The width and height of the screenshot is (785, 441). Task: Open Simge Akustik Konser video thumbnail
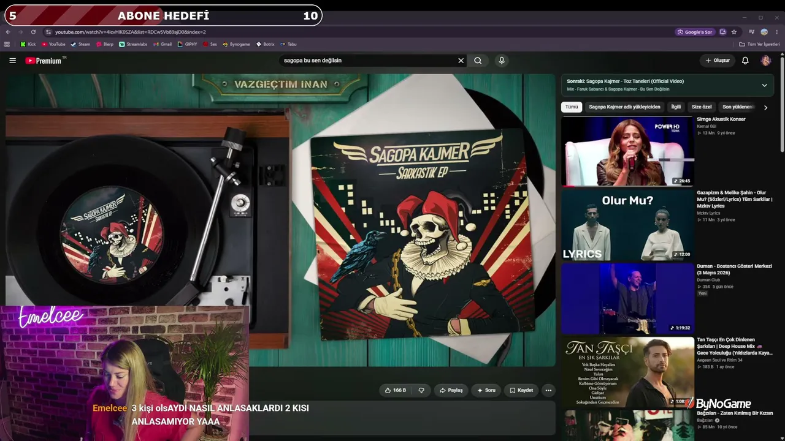click(x=627, y=151)
